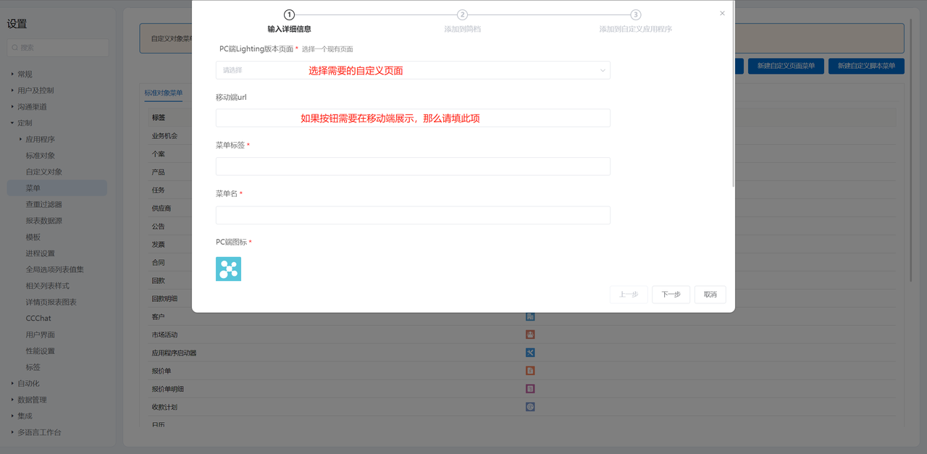Select 自定义对象 in the settings sidebar
Viewport: 927px width, 454px height.
[44, 172]
